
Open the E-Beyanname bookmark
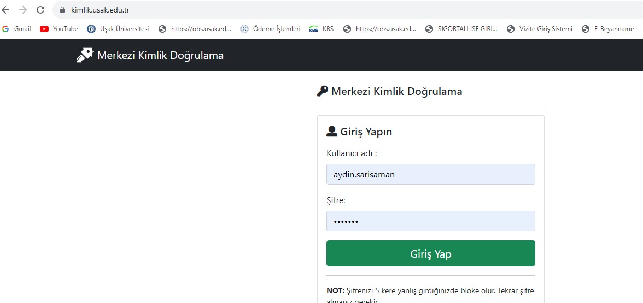608,29
